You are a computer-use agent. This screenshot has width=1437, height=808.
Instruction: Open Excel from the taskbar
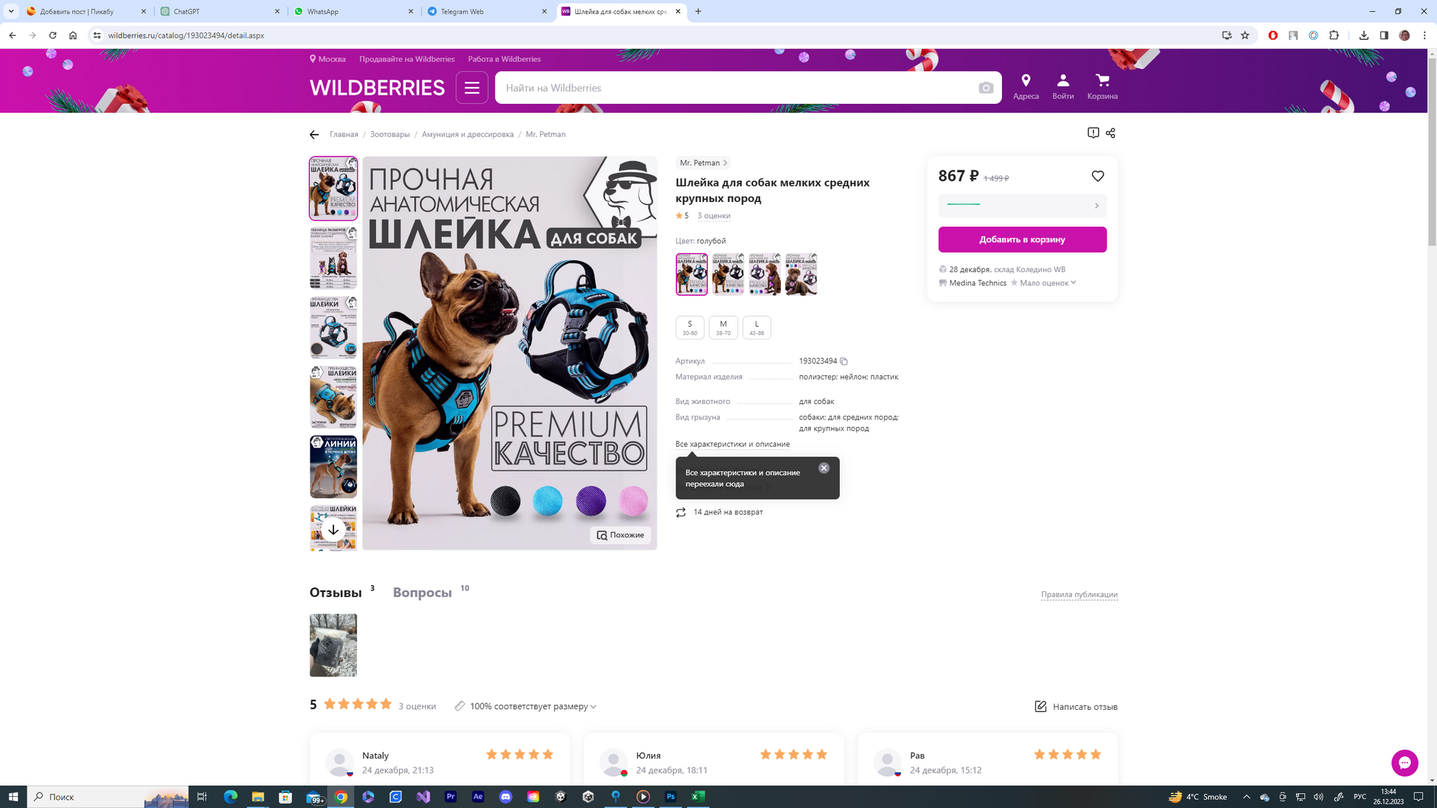tap(697, 797)
